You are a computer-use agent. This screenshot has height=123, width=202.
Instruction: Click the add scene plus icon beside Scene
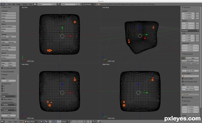coord(76,4)
